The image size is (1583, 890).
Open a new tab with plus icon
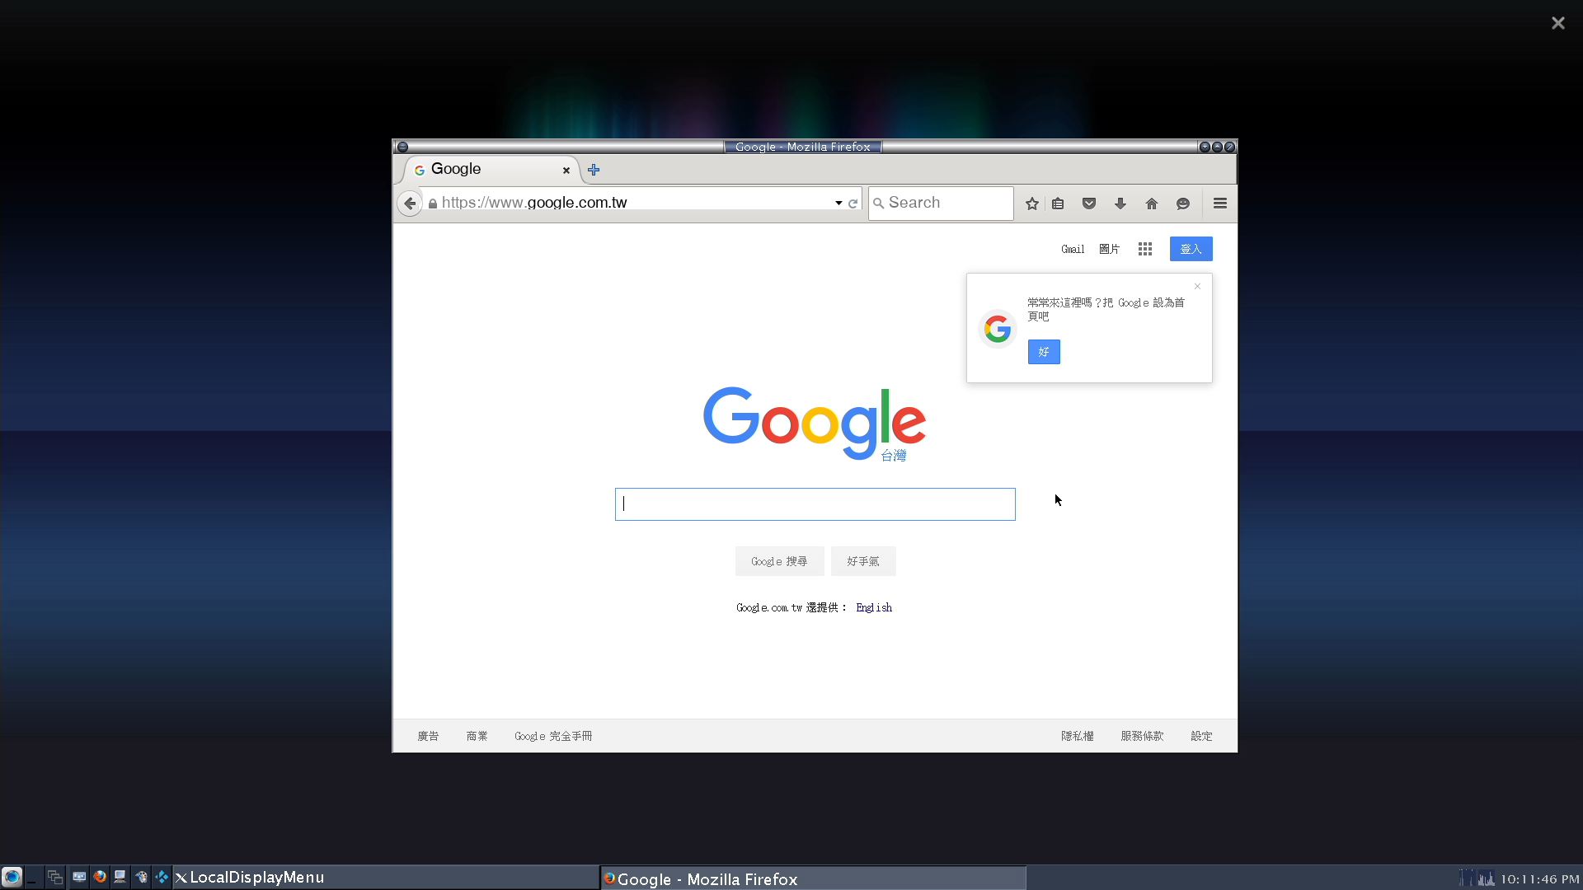click(594, 170)
